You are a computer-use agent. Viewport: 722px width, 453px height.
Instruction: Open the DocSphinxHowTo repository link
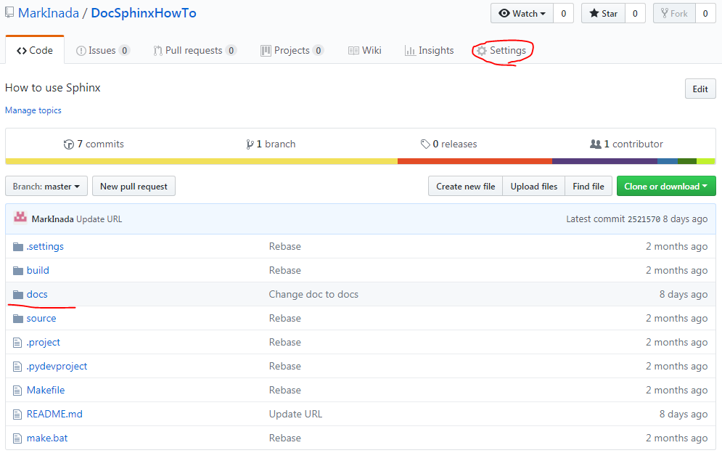(144, 13)
